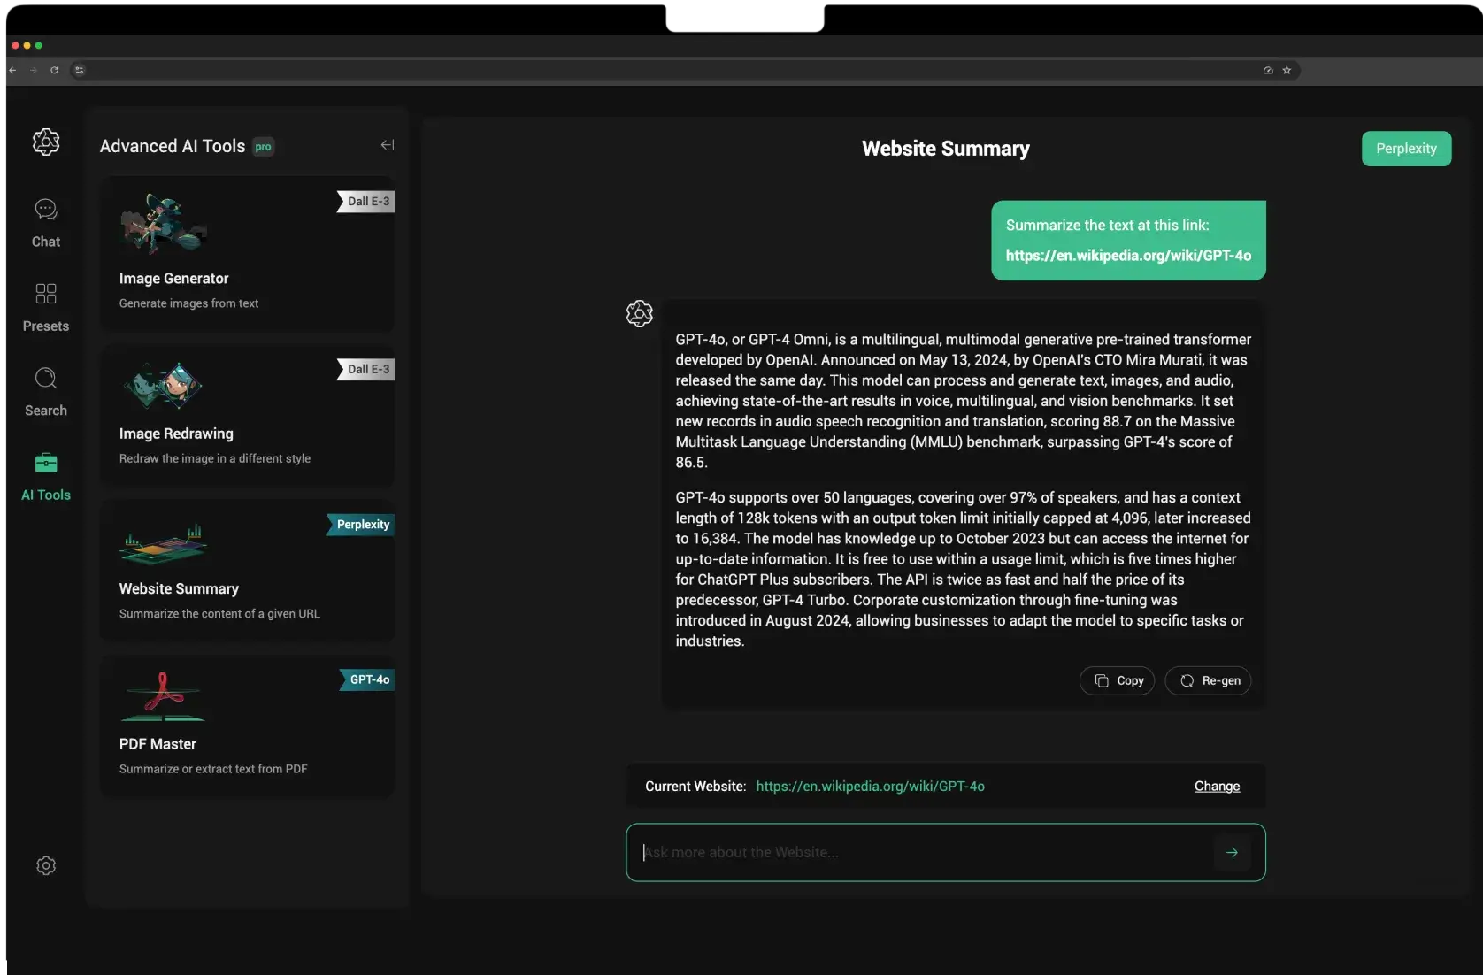Click the Dall E-3 tag on Image Redrawing
This screenshot has height=975, width=1483.
[x=366, y=370]
